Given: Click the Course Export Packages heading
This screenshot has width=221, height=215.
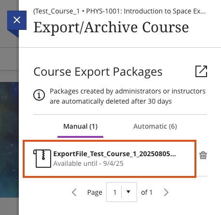Looking at the screenshot, I should pyautogui.click(x=98, y=72).
